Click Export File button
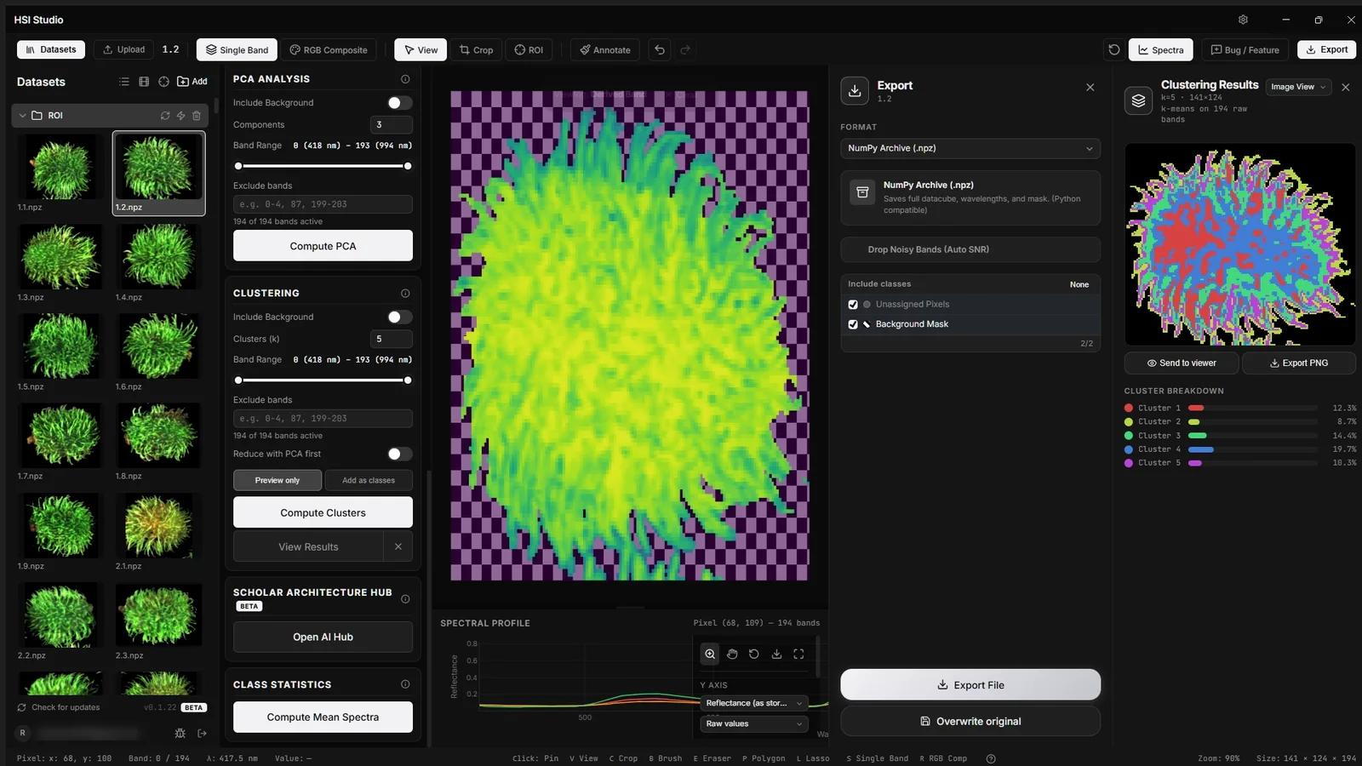 pyautogui.click(x=970, y=685)
